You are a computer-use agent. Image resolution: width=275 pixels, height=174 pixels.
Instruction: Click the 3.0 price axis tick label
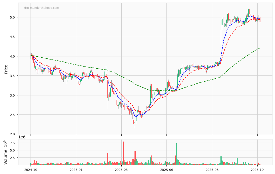click(x=13, y=95)
